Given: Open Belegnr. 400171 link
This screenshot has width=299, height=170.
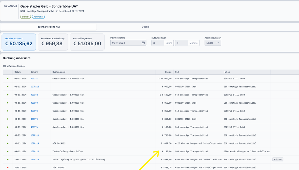Looking at the screenshot, I should point(34,79).
